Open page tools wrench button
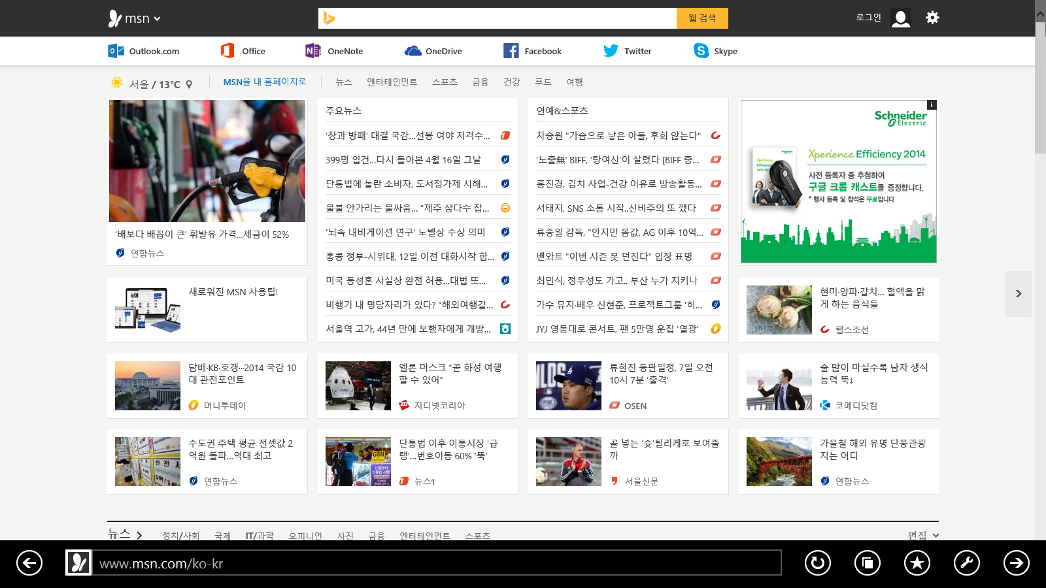 click(x=967, y=563)
